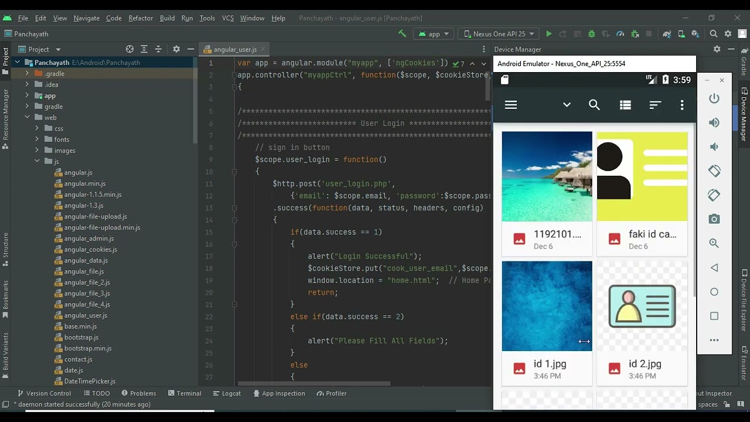Take emulator screenshot camera icon
The image size is (750, 422).
pos(714,219)
